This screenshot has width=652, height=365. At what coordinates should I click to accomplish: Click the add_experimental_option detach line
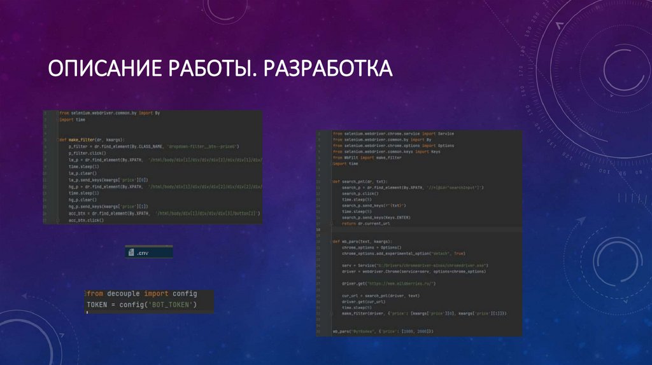pos(403,253)
